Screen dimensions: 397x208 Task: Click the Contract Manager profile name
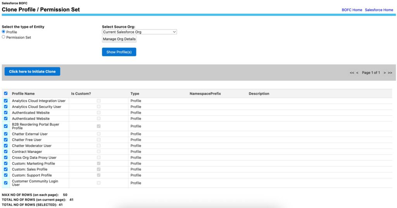(27, 151)
